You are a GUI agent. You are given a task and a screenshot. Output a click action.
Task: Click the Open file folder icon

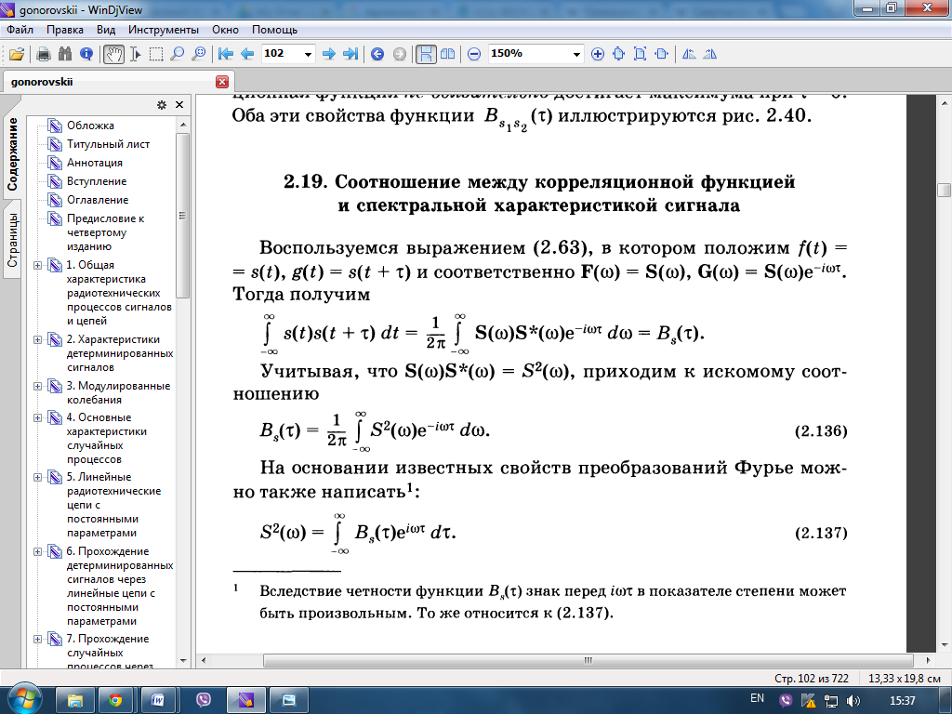point(17,54)
